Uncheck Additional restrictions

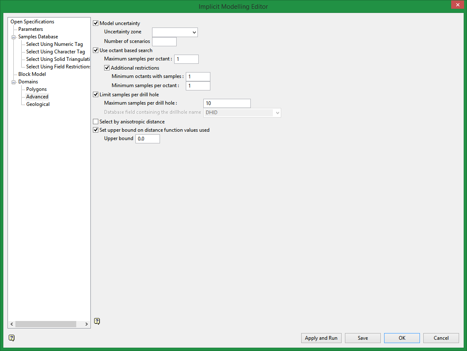click(x=107, y=68)
